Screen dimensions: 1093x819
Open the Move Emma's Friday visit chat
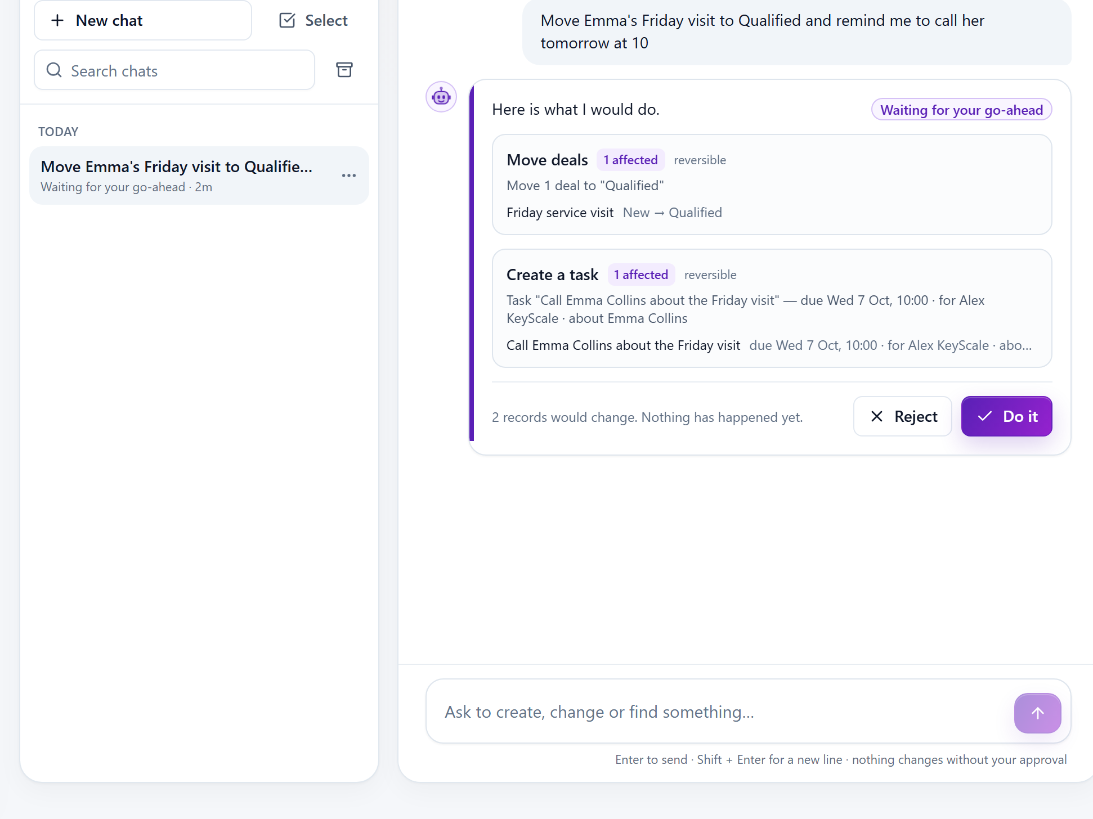point(199,175)
